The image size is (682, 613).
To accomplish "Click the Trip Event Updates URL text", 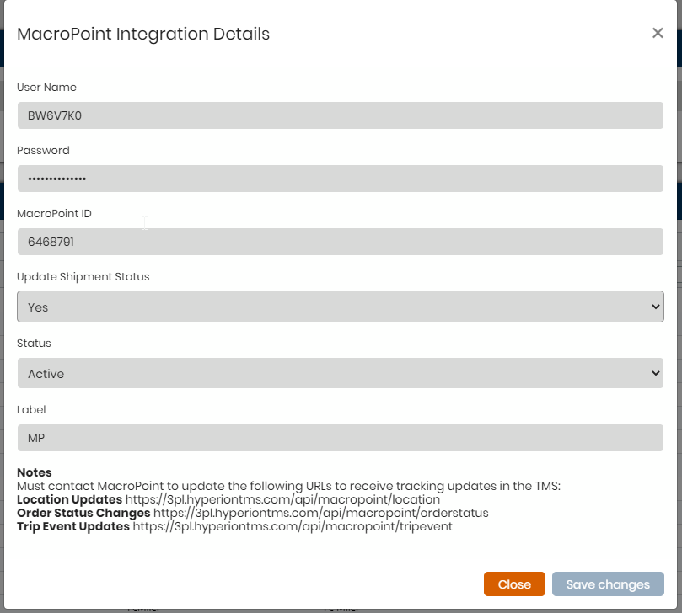I will 293,526.
